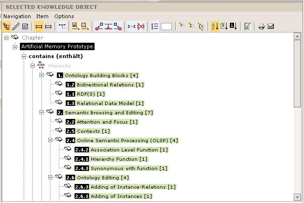Click the book icon next to Chapter
The image size is (304, 203).
(14, 37)
